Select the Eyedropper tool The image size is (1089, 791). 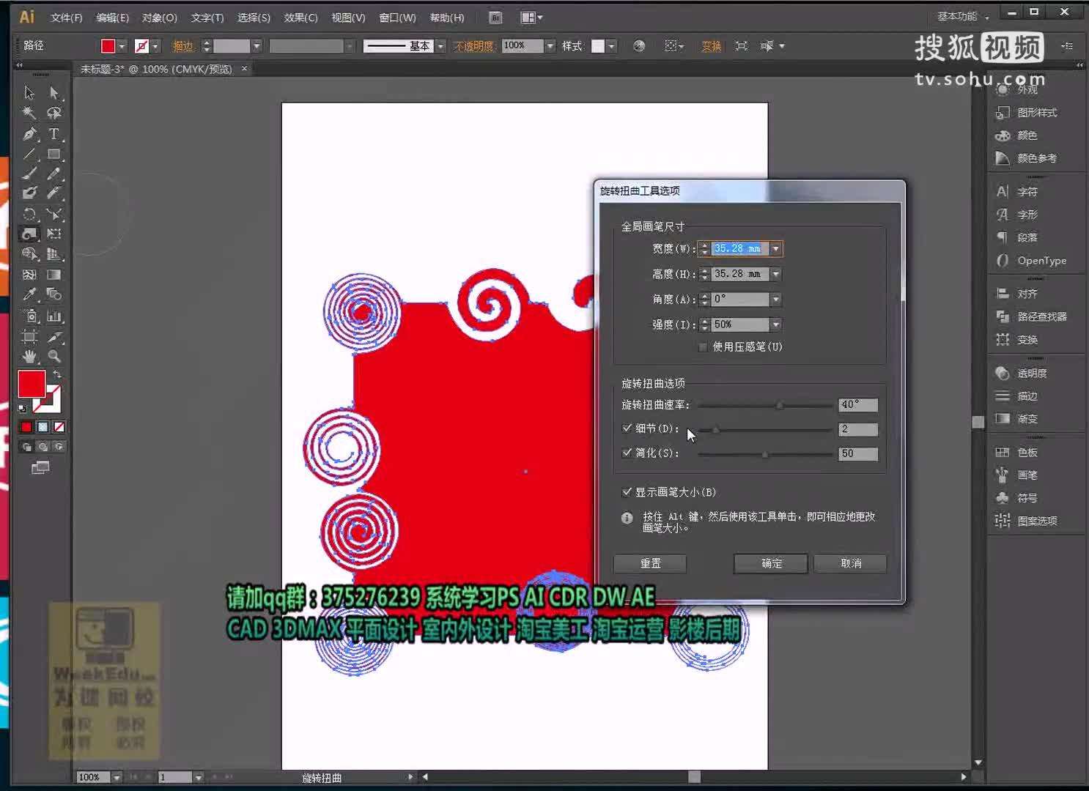pos(29,294)
